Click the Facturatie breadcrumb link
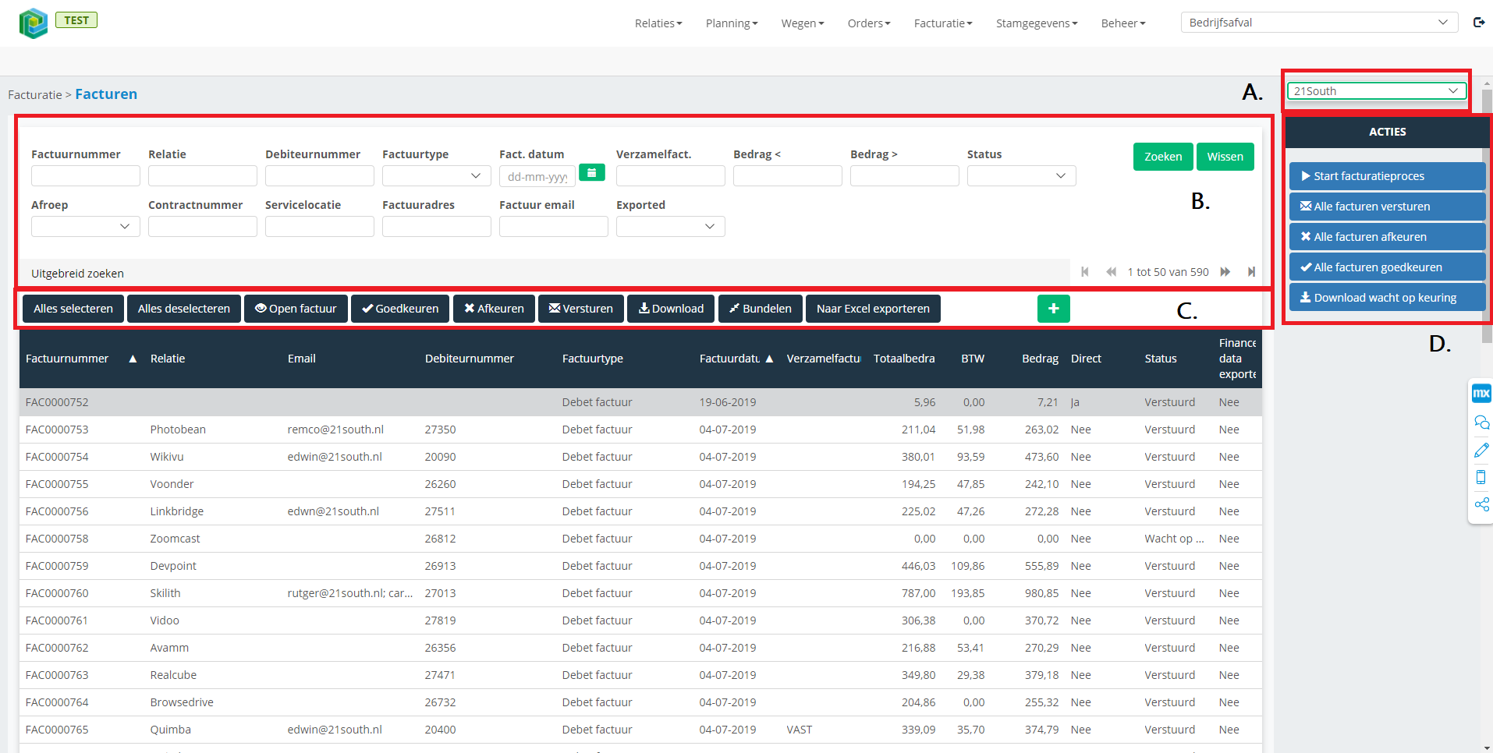The image size is (1493, 753). [x=34, y=95]
